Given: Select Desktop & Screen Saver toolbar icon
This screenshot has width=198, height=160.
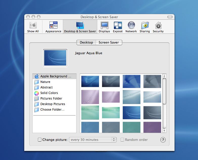Looking at the screenshot, I should coord(80,27).
